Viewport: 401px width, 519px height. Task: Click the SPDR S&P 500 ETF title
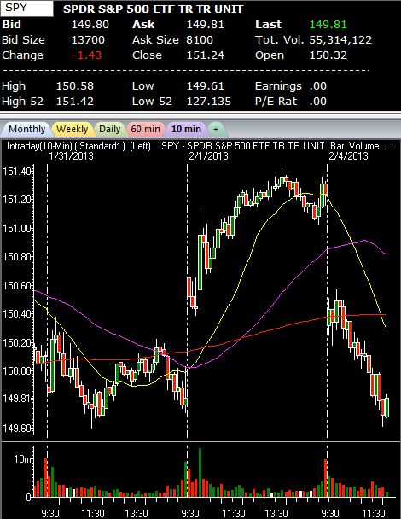click(154, 9)
